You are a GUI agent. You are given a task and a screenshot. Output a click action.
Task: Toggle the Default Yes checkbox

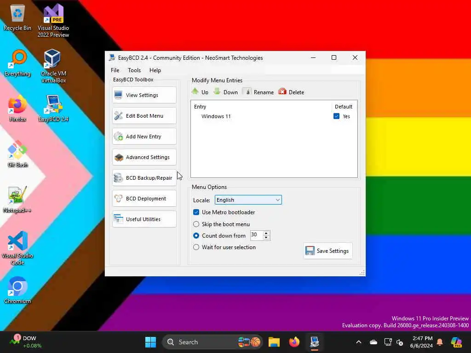coord(336,116)
